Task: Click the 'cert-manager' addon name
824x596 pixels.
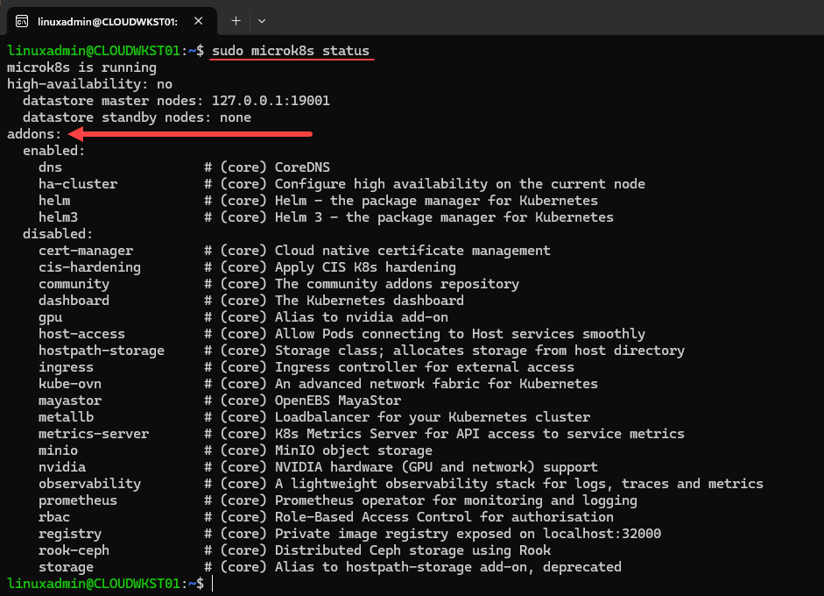Action: click(x=86, y=251)
